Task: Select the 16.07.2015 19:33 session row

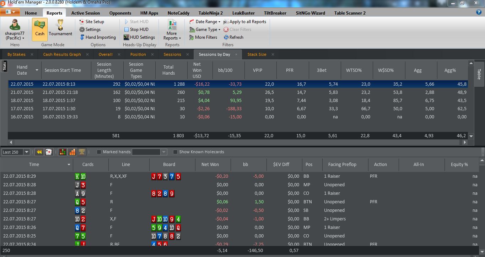Action: coord(238,117)
